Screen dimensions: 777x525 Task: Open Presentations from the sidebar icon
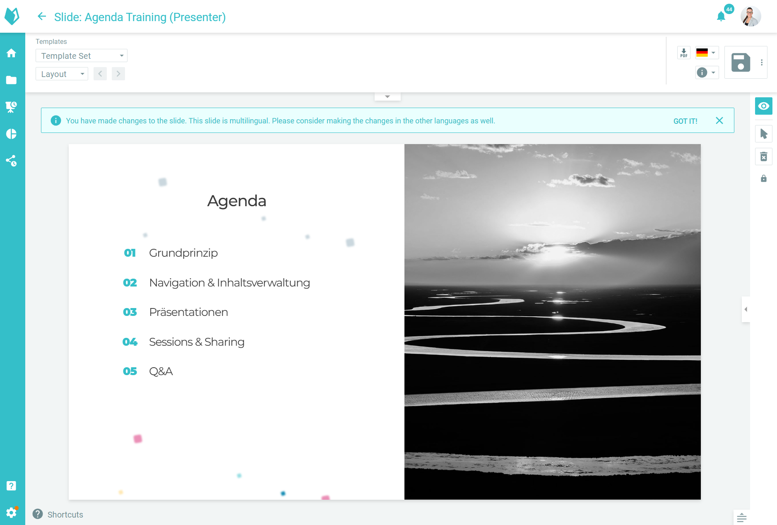[12, 107]
